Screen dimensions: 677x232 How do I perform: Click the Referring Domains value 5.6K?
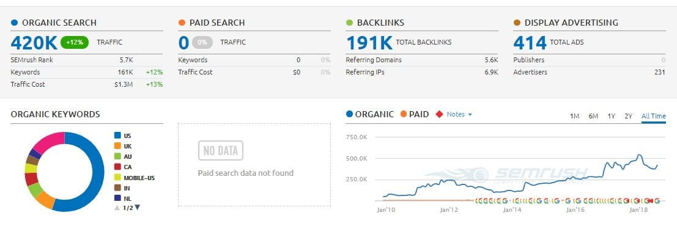[491, 60]
